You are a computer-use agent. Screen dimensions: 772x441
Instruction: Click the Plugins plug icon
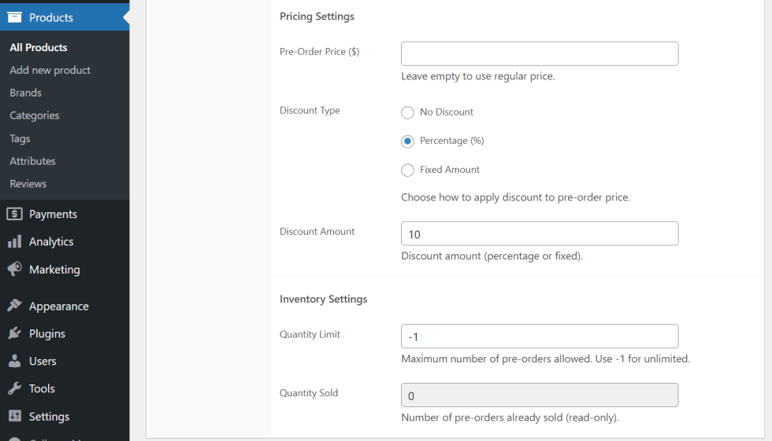click(14, 333)
